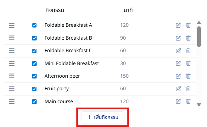
Task: Delete the Foldable Breakfast B activity
Action: (188, 38)
